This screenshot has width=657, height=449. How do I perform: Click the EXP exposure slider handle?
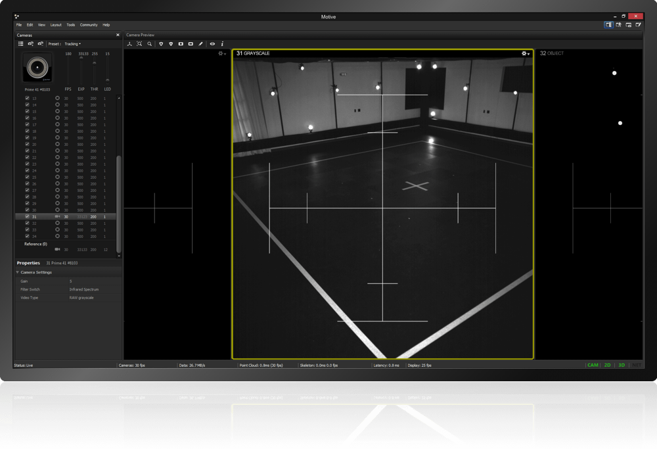[81, 59]
